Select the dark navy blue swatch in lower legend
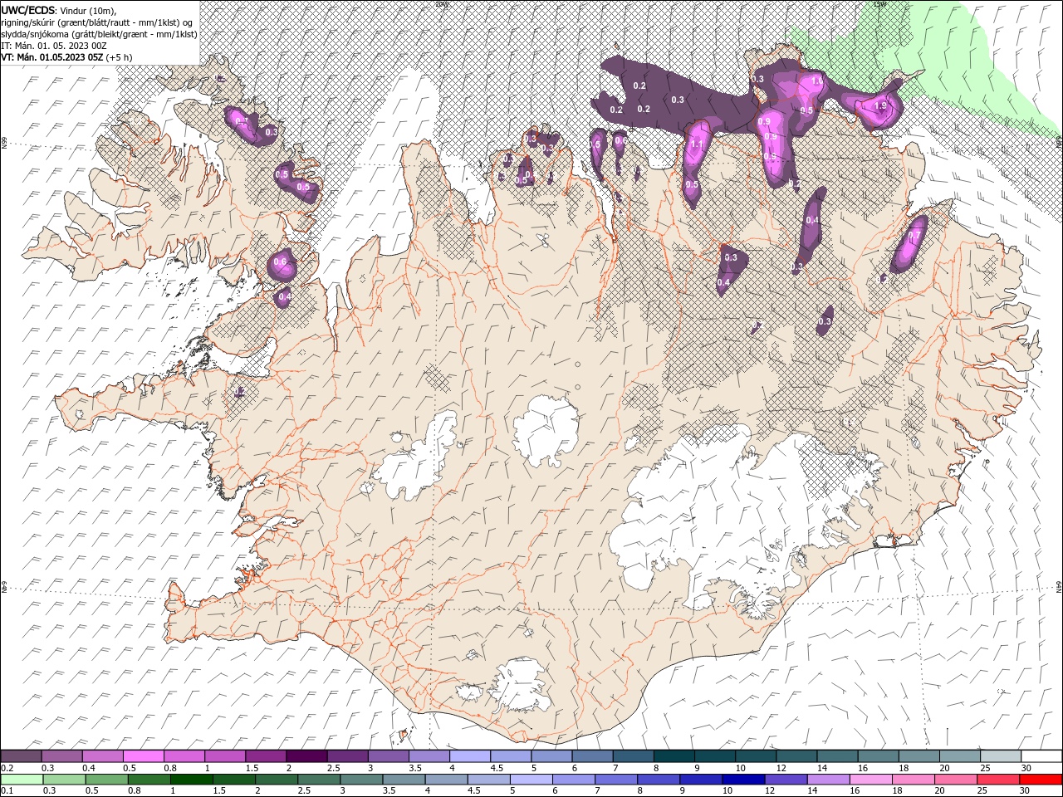1063x797 pixels. pyautogui.click(x=742, y=780)
